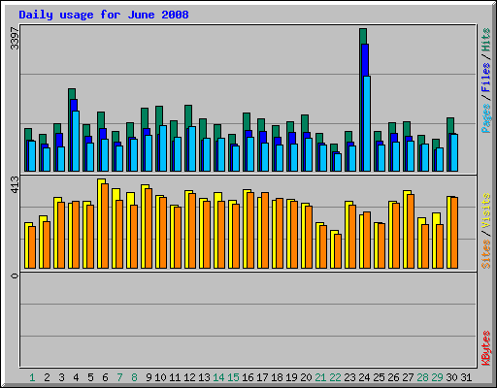Select green weekend day label 7
The image size is (497, 388).
119,377
